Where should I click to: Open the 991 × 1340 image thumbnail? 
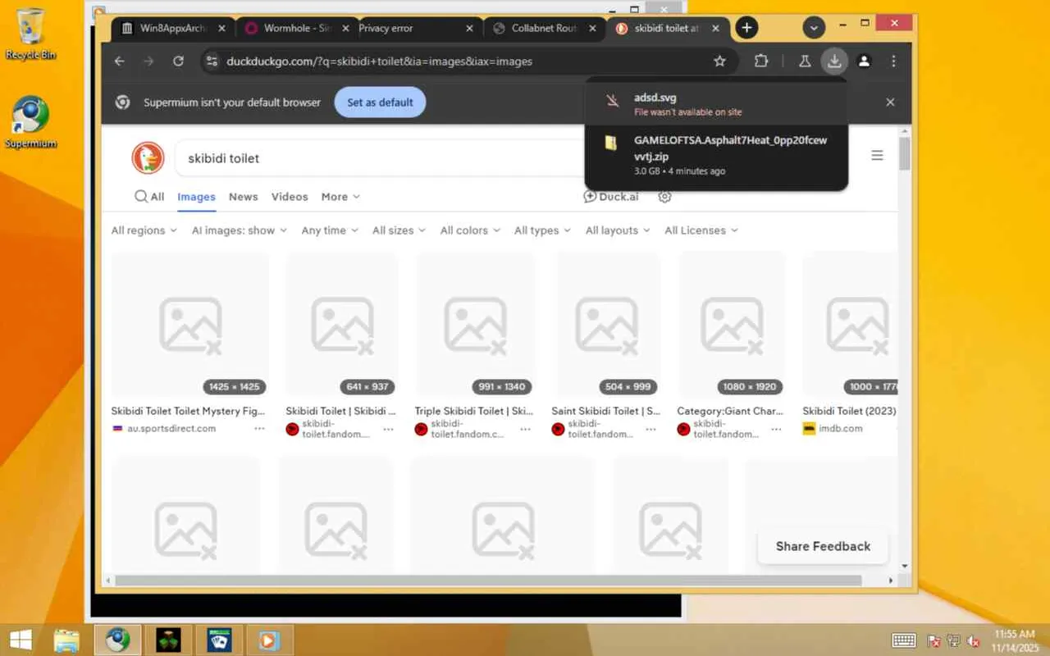(x=475, y=325)
